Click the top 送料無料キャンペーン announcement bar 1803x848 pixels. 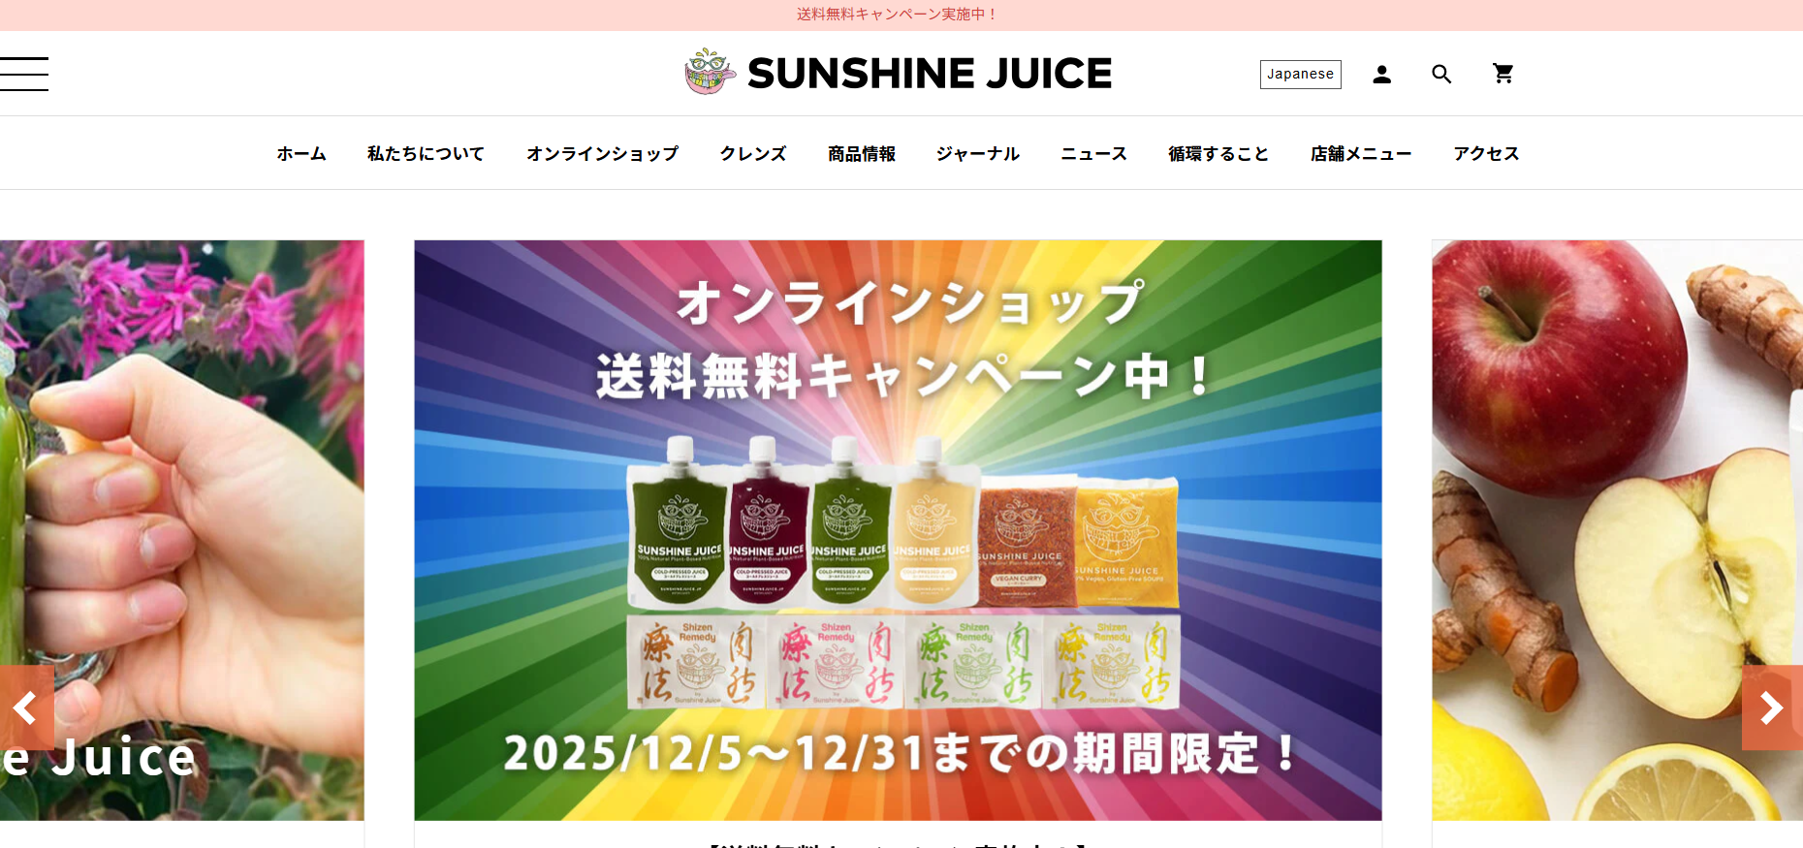click(898, 15)
